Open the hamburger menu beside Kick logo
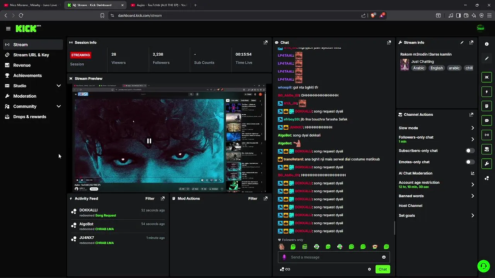This screenshot has width=495, height=278. click(8, 29)
